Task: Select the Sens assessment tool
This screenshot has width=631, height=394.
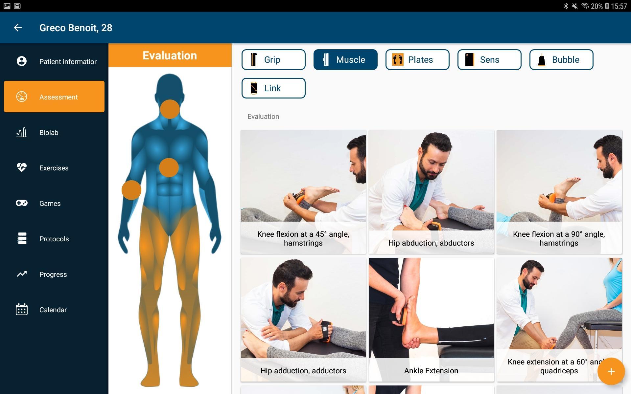Action: pos(489,59)
